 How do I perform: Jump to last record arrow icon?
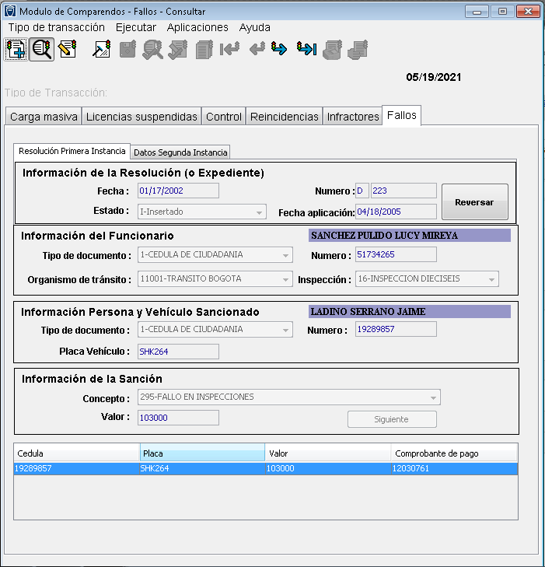[306, 50]
